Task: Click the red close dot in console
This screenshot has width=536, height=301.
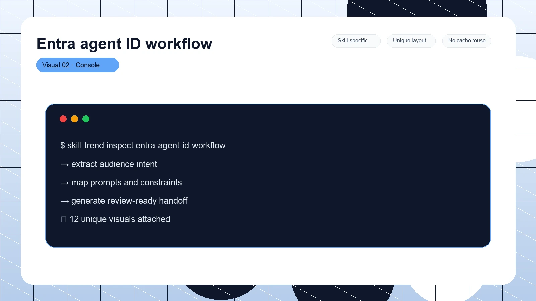Action: 63,119
